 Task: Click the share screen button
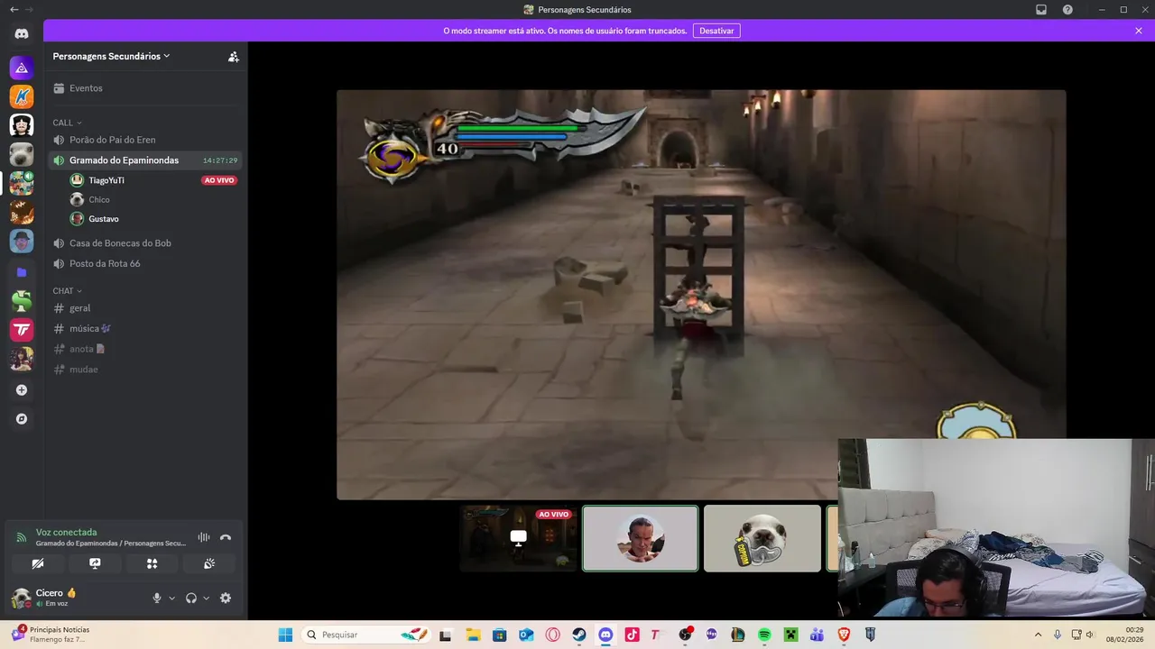click(x=95, y=563)
